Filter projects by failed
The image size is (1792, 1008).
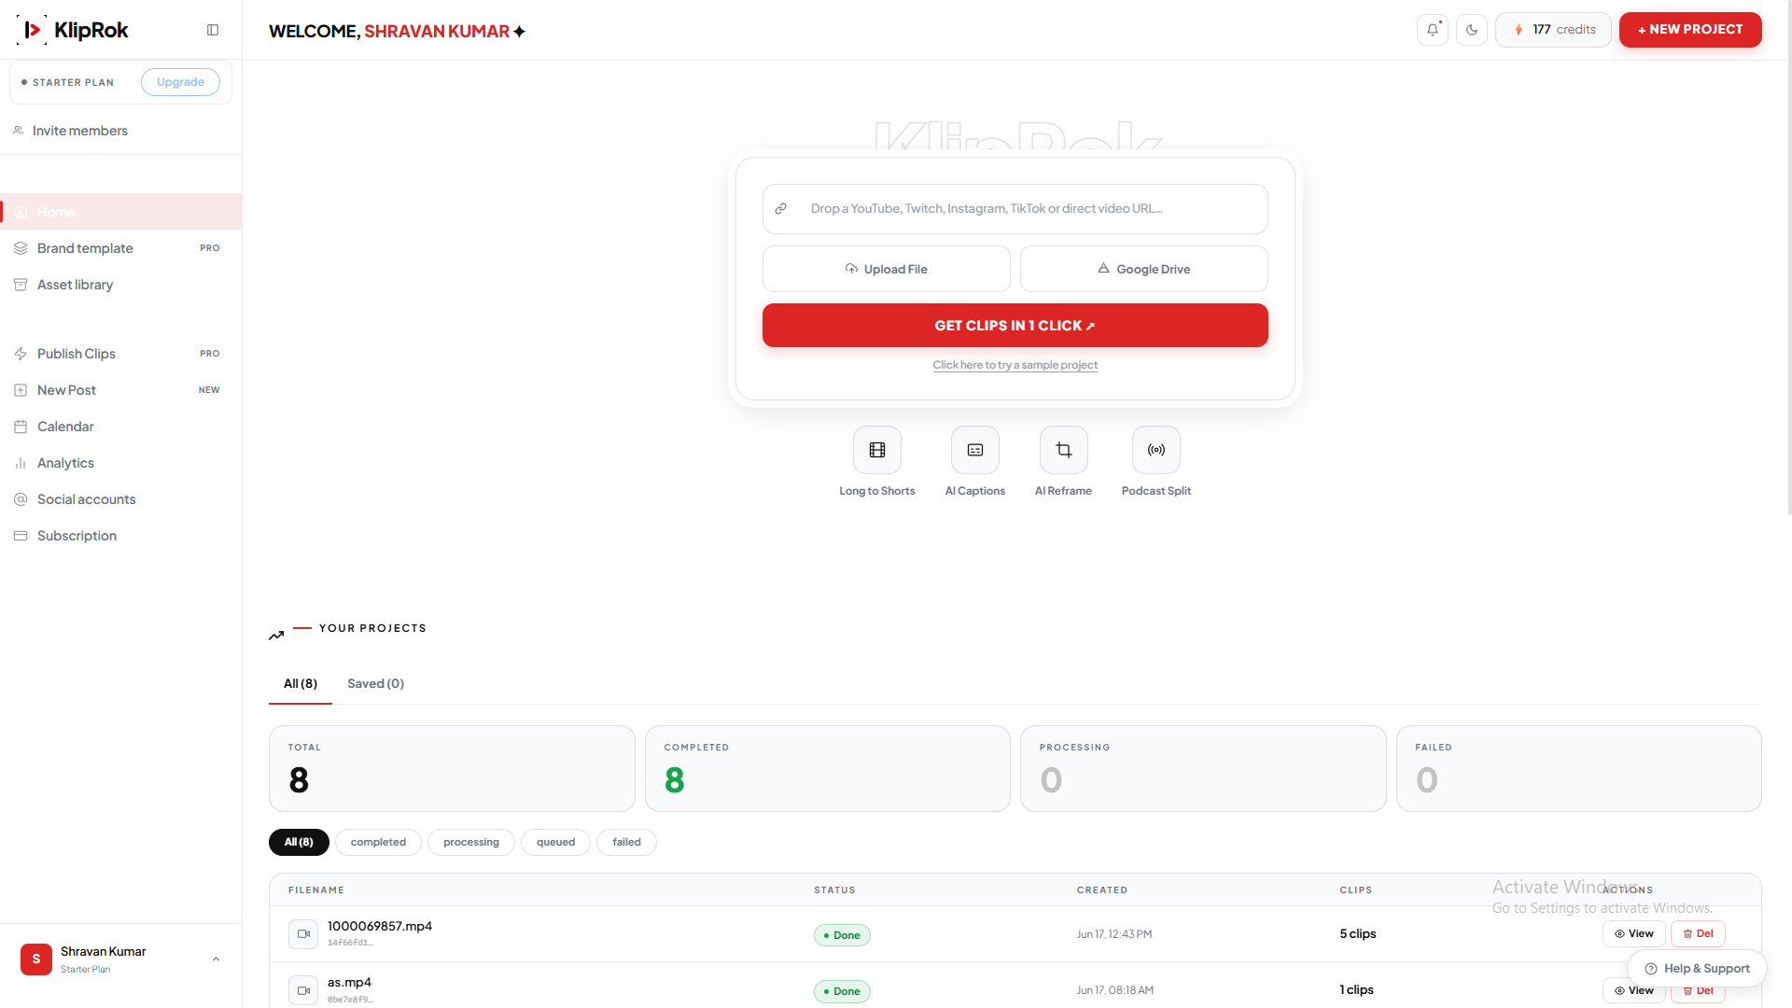click(626, 842)
